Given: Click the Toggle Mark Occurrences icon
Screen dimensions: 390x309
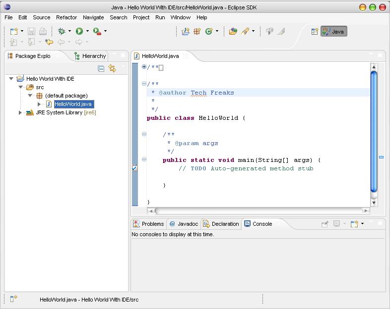Looking at the screenshot, I should click(x=269, y=31).
